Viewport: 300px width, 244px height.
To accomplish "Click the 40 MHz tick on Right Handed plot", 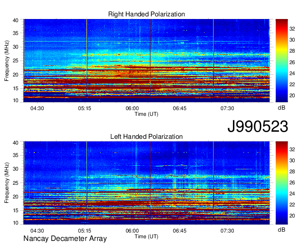I will point(16,20).
